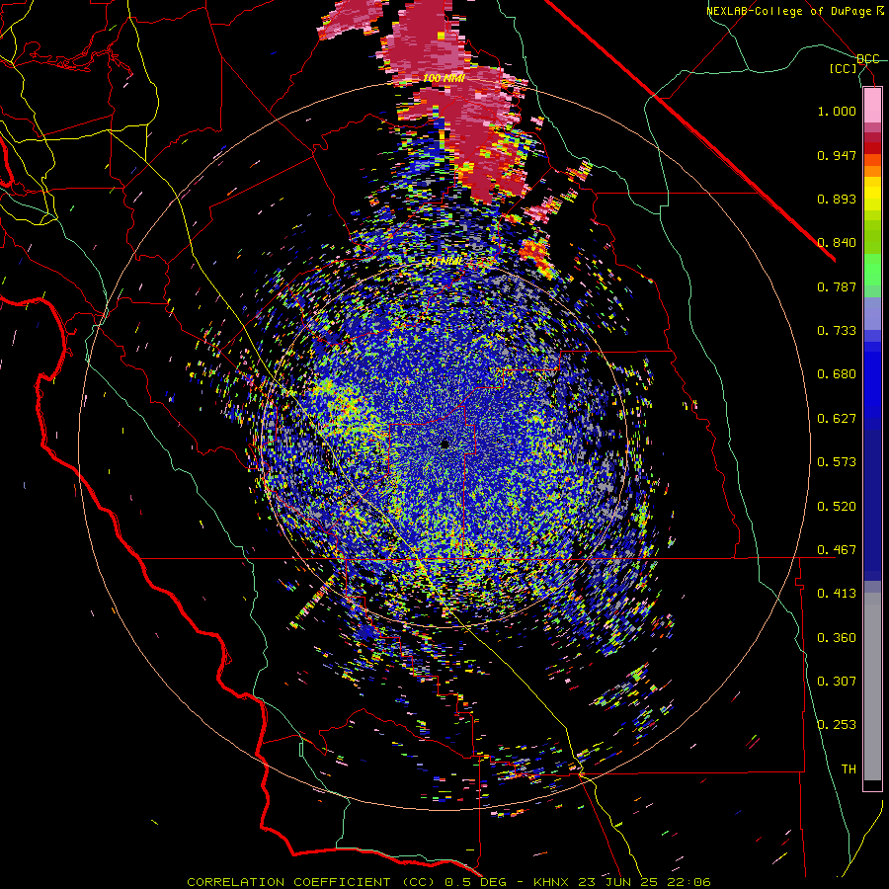Pick the lavender color bar segment

872,314
